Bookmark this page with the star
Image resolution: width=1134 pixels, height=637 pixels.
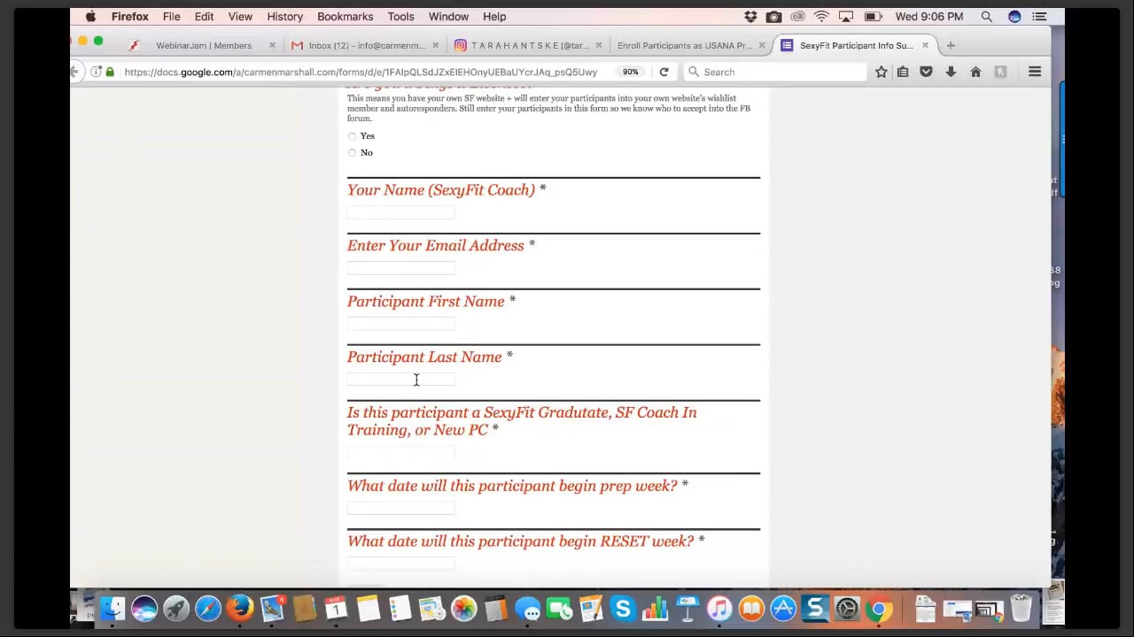tap(881, 72)
